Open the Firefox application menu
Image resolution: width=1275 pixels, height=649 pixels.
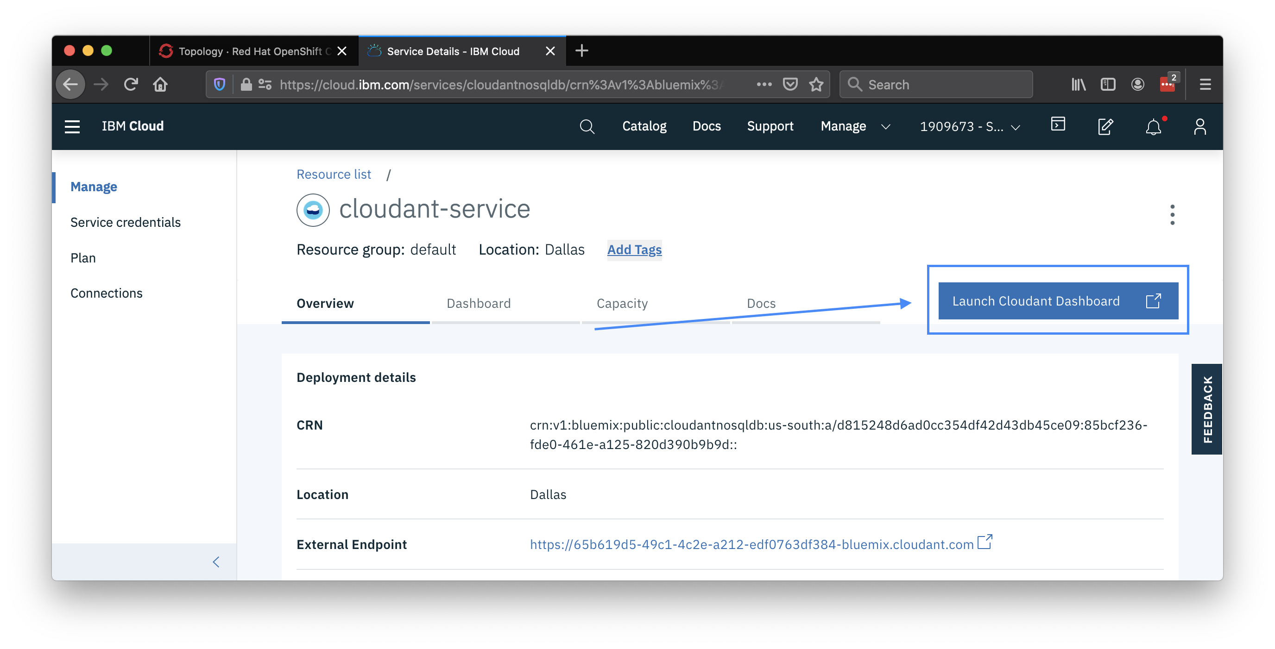pyautogui.click(x=1205, y=85)
